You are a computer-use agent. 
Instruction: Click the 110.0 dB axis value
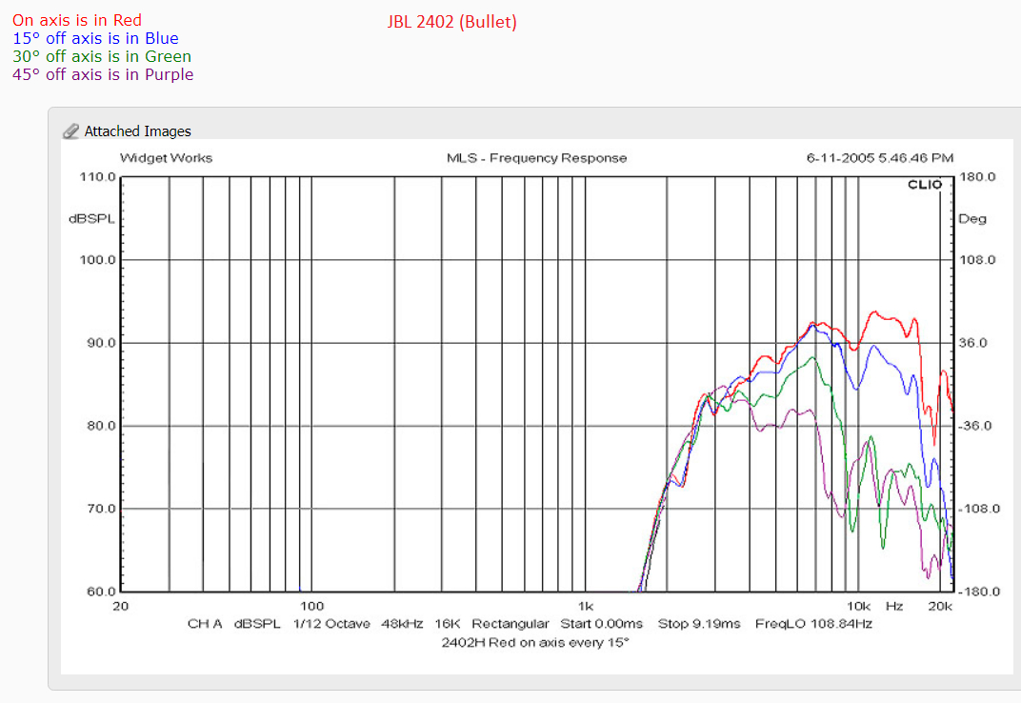98,177
